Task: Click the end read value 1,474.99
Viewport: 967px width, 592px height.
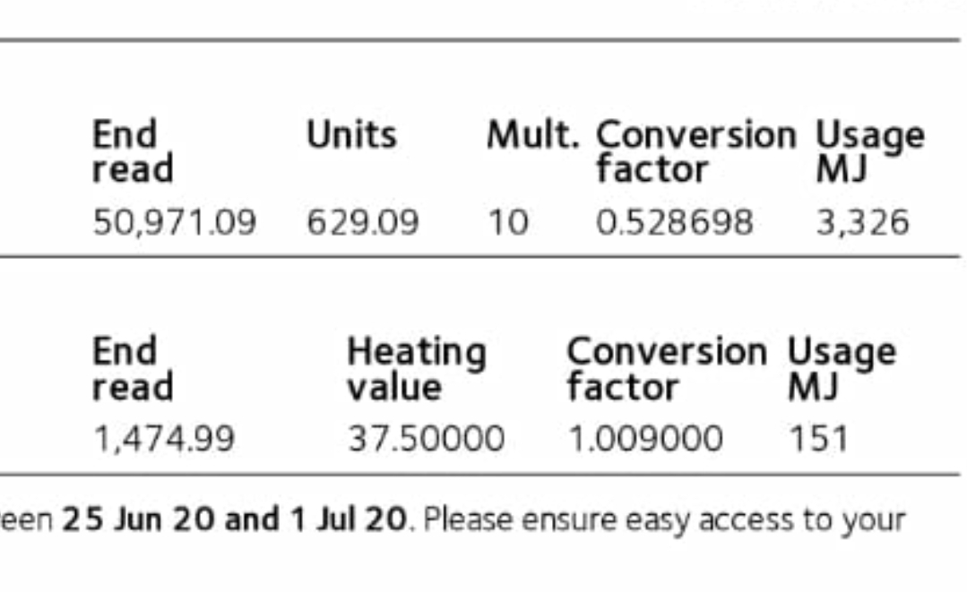Action: tap(163, 439)
